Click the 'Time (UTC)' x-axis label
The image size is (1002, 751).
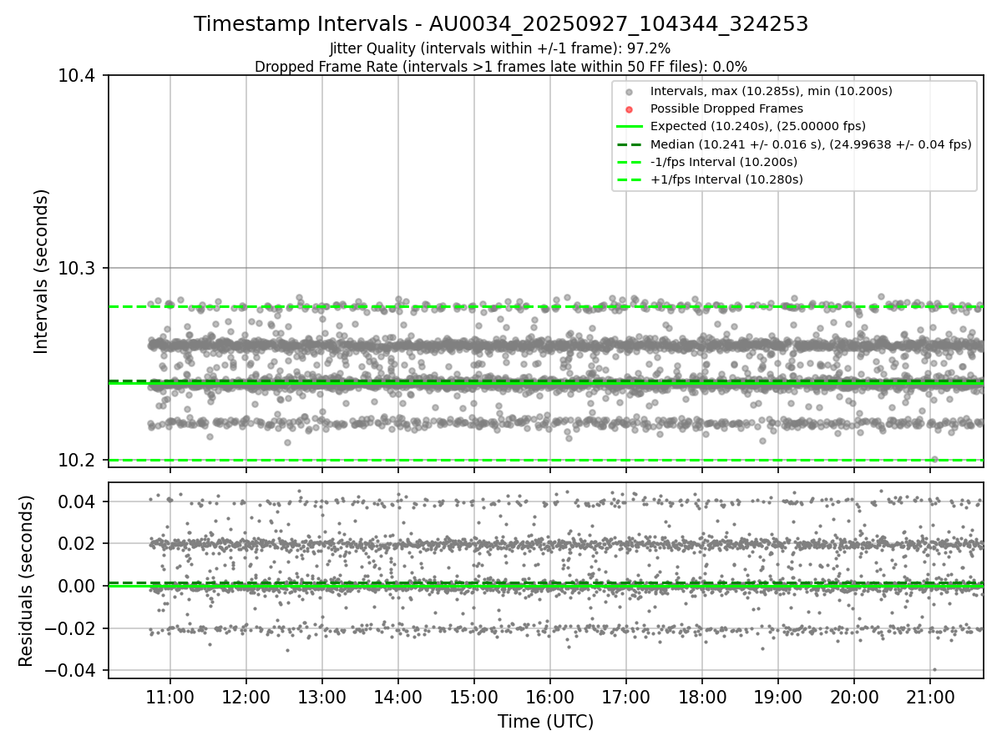point(545,722)
